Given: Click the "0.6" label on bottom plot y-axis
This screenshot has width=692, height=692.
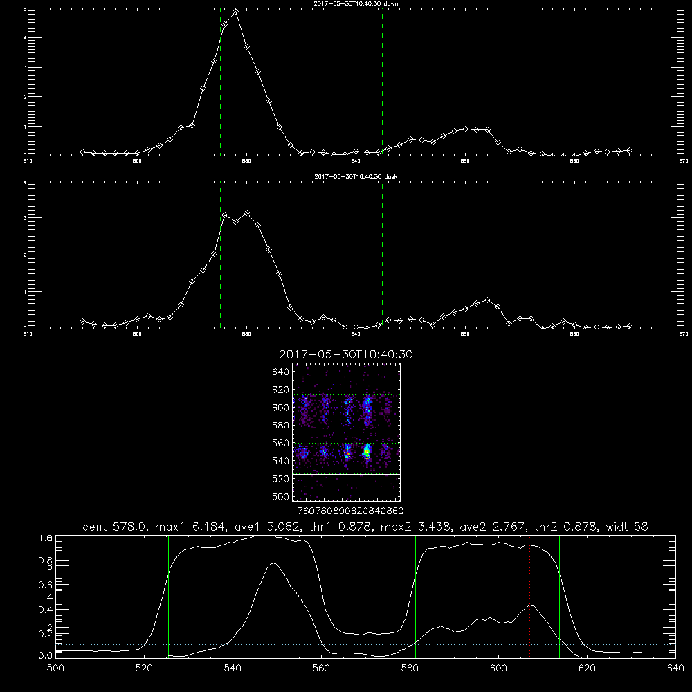Looking at the screenshot, I should pyautogui.click(x=46, y=585).
